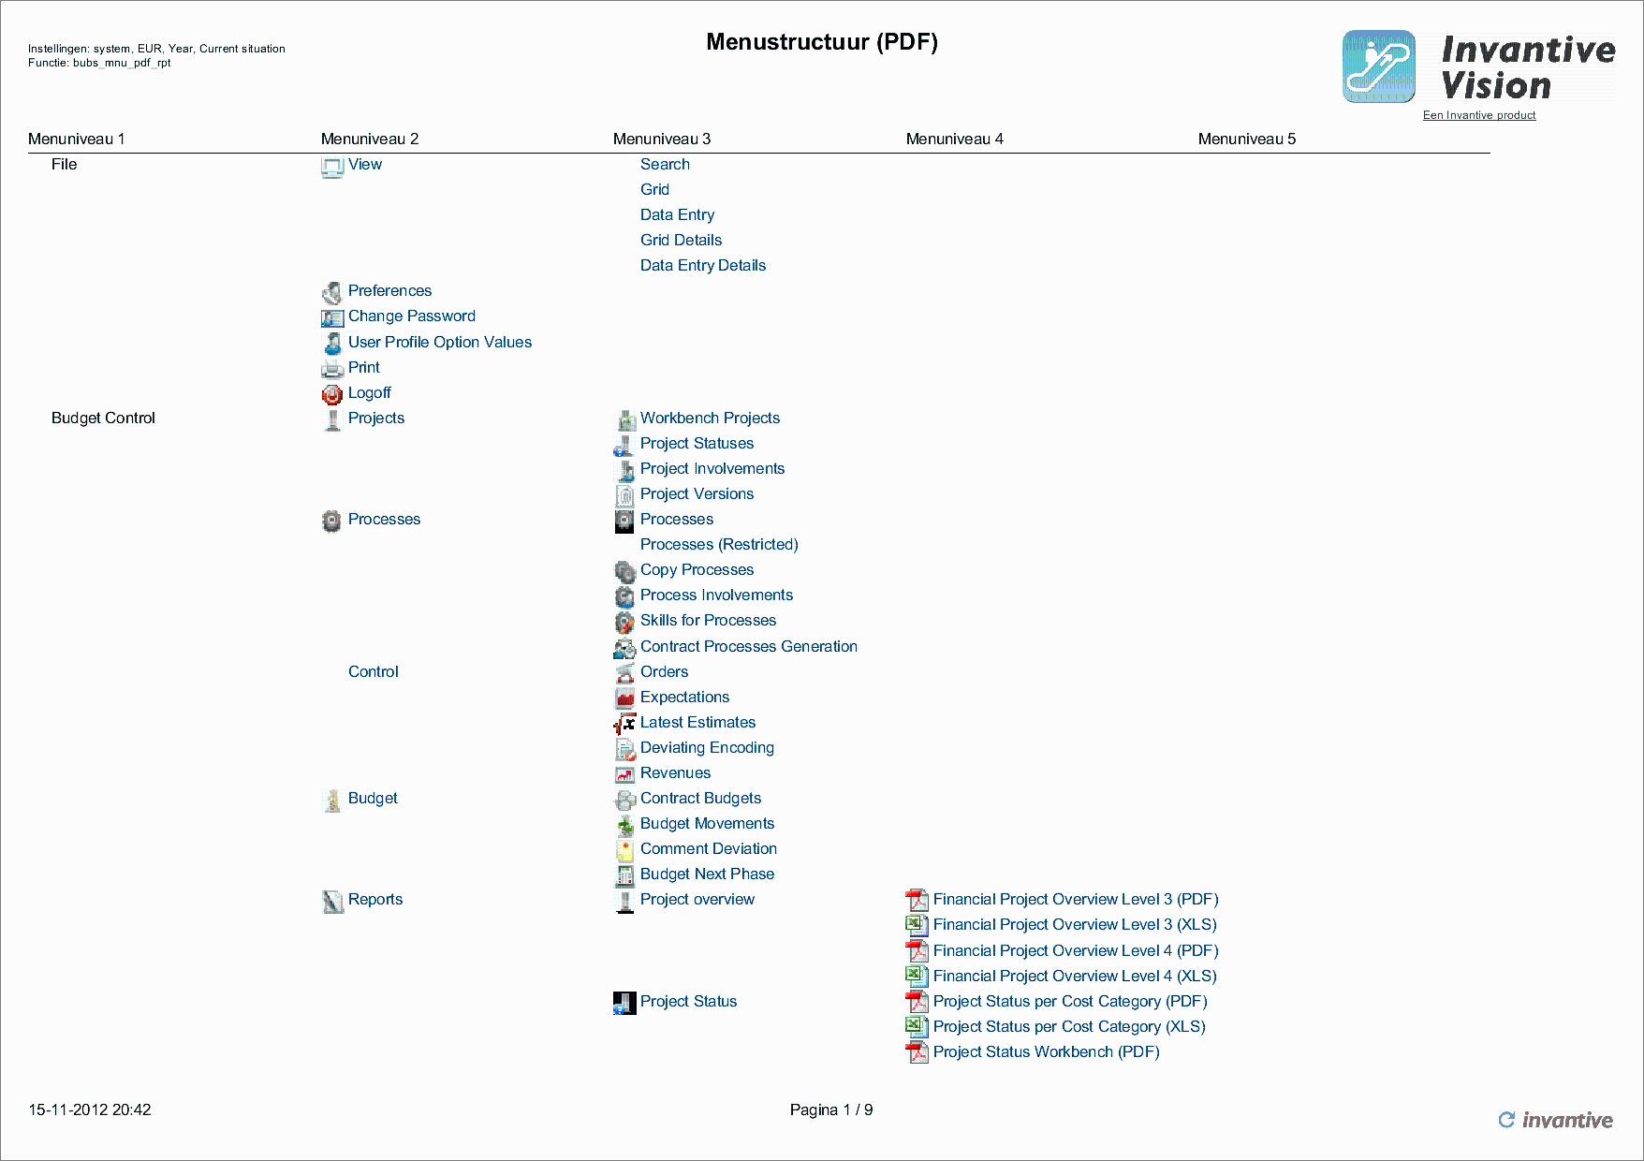1644x1161 pixels.
Task: Click the Copy Processes icon
Action: (x=624, y=571)
